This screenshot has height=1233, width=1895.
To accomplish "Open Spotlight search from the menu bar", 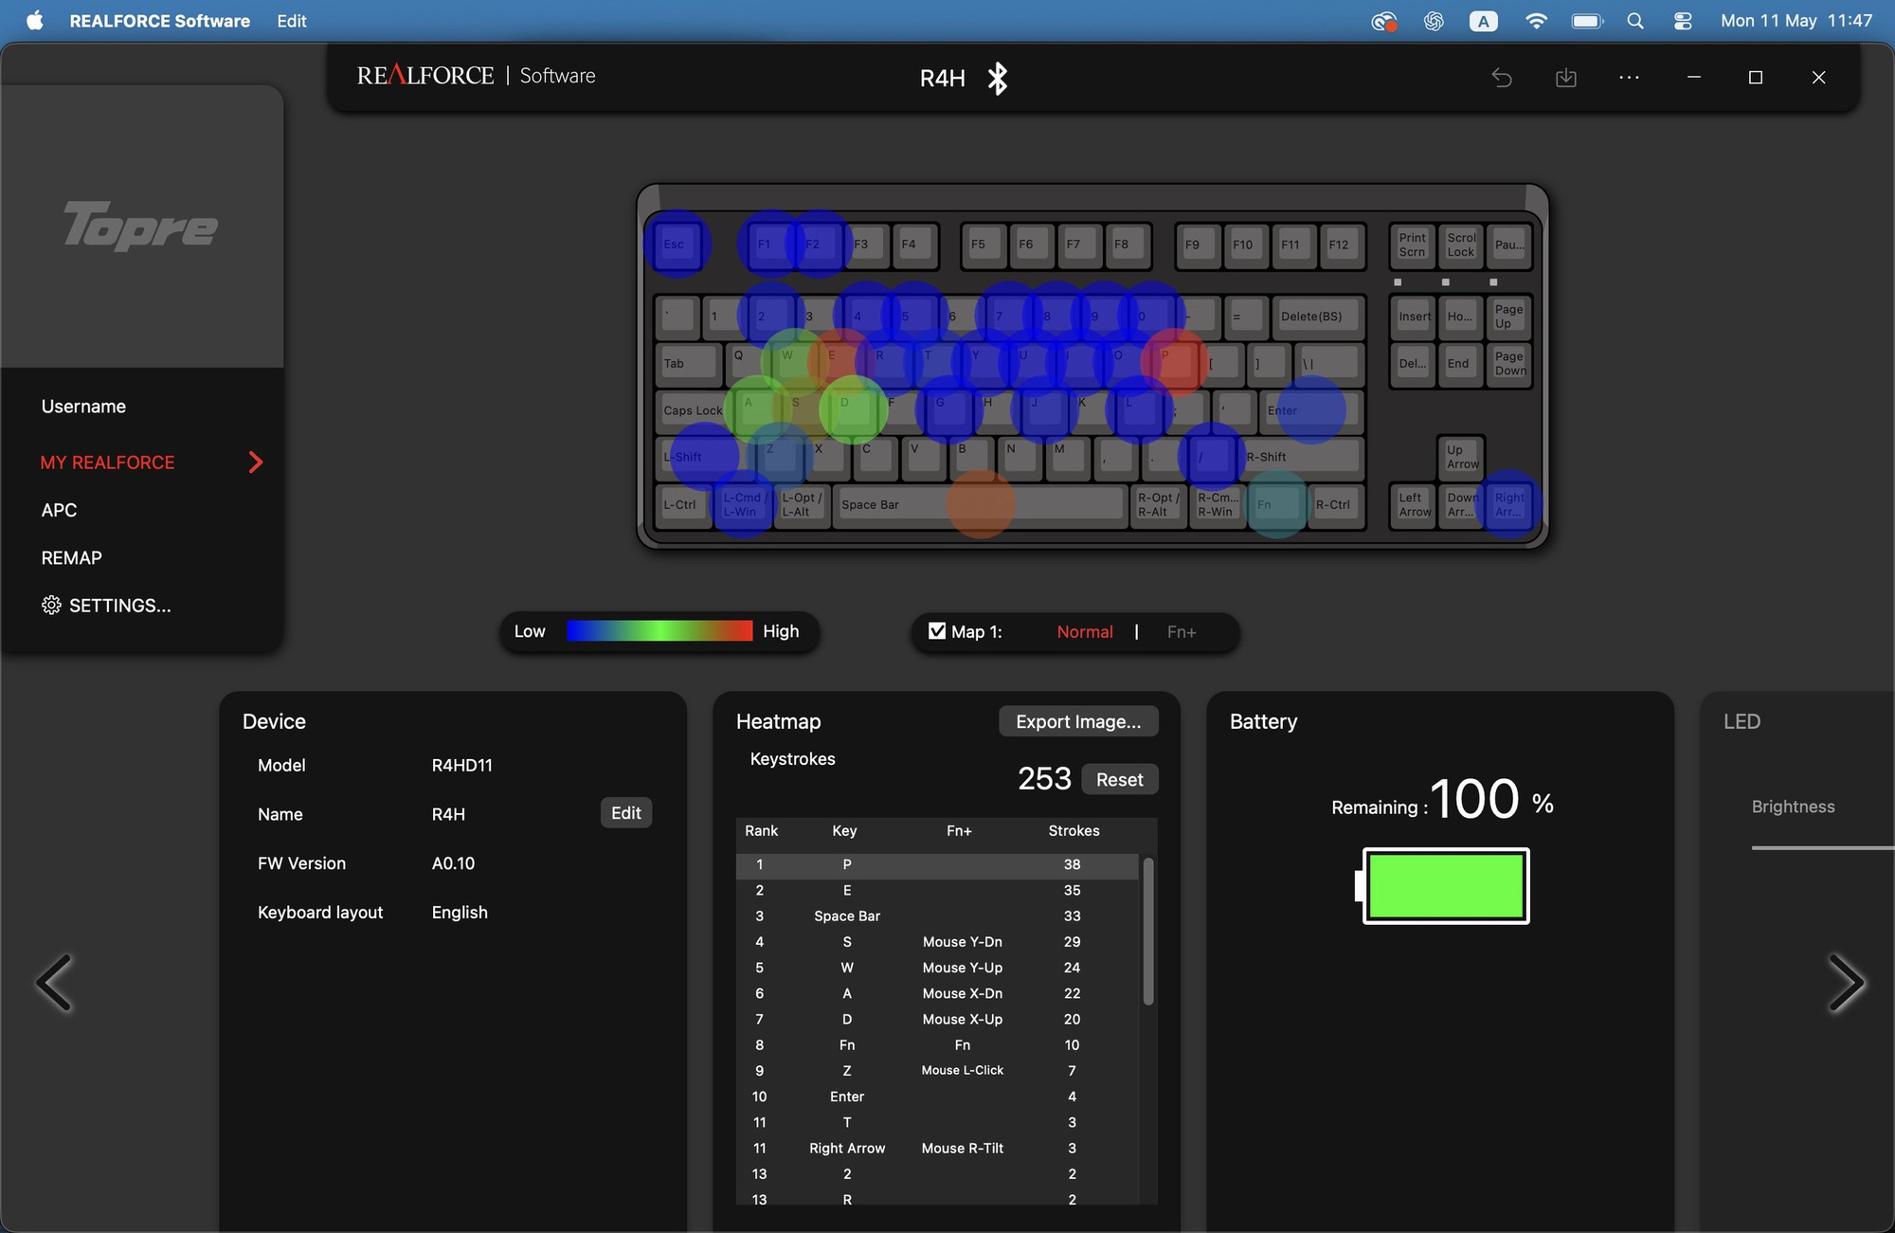I will 1635,21.
